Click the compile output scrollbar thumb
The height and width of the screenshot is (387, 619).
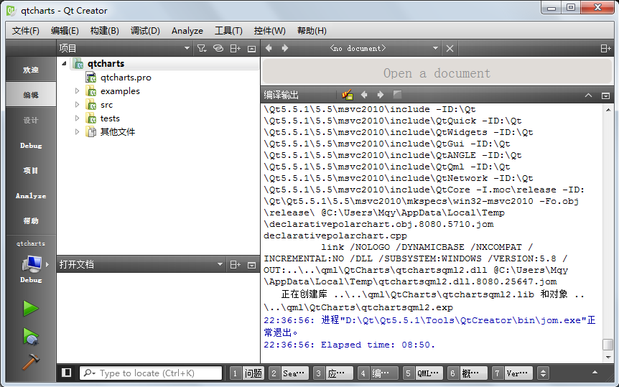(x=608, y=345)
